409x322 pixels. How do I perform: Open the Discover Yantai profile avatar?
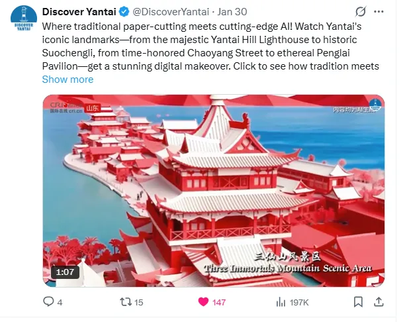24,18
